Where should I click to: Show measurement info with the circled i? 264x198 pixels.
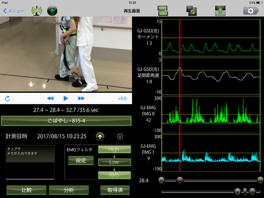pos(120,136)
